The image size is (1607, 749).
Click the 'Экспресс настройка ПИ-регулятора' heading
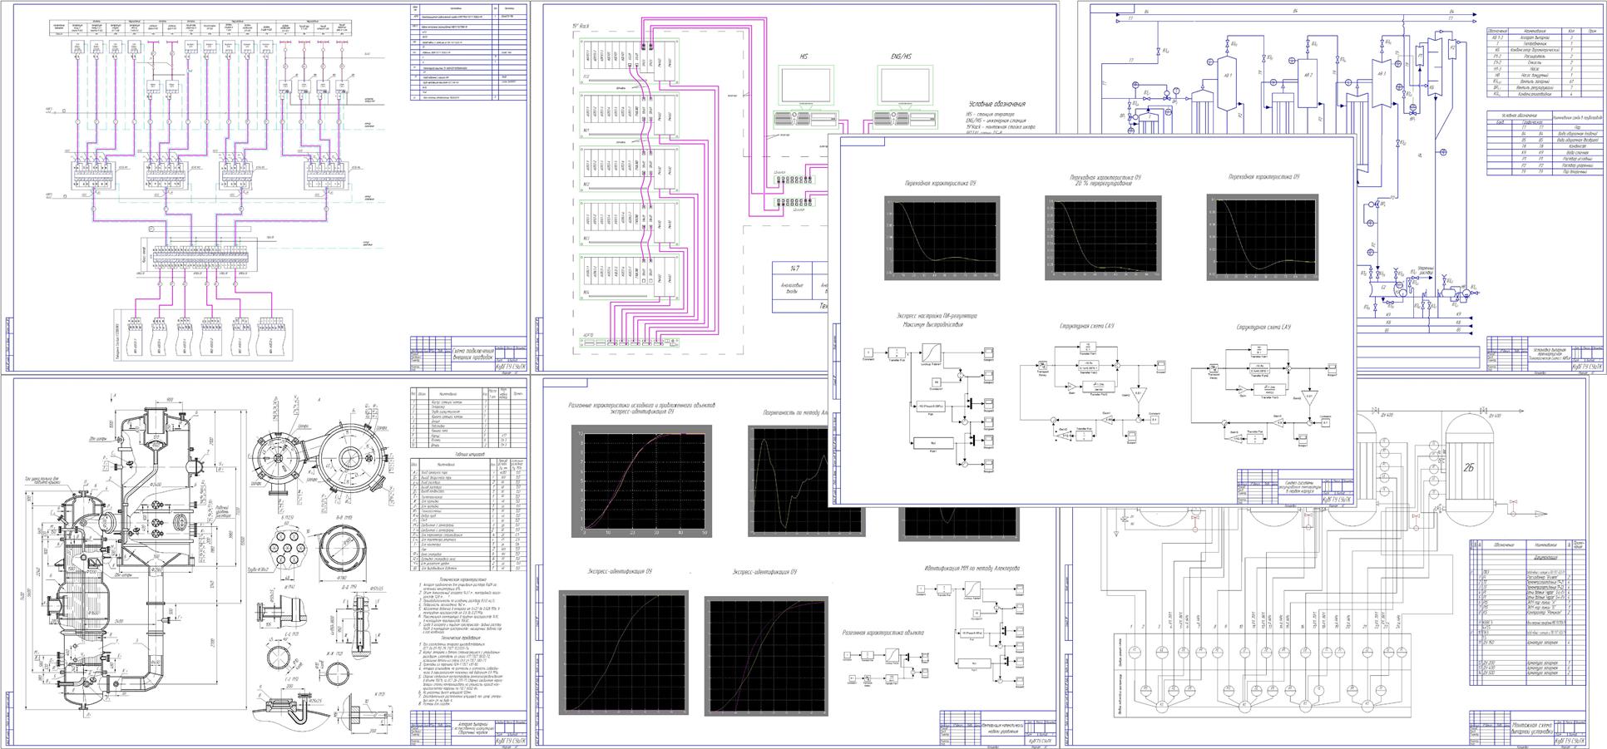click(937, 316)
